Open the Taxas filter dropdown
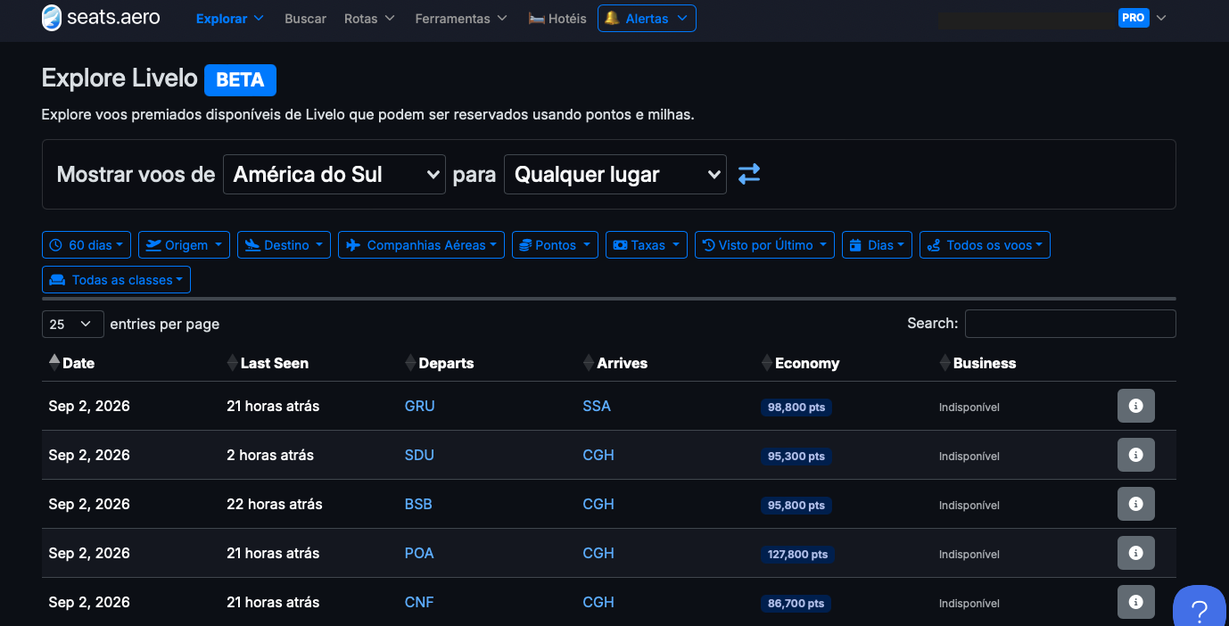 coord(647,244)
